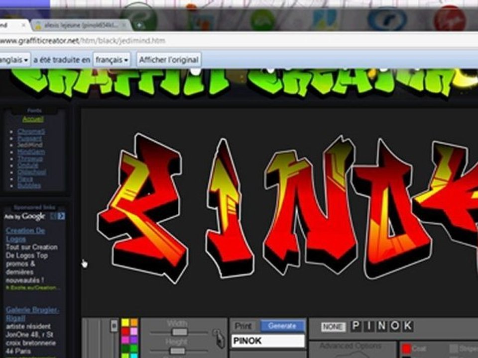Click Afficher l'original button

click(169, 60)
